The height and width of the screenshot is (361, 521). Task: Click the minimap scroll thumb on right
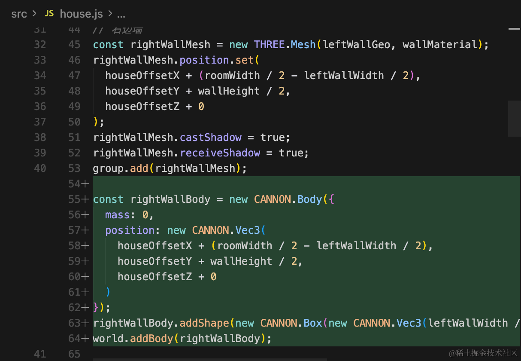pyautogui.click(x=514, y=119)
